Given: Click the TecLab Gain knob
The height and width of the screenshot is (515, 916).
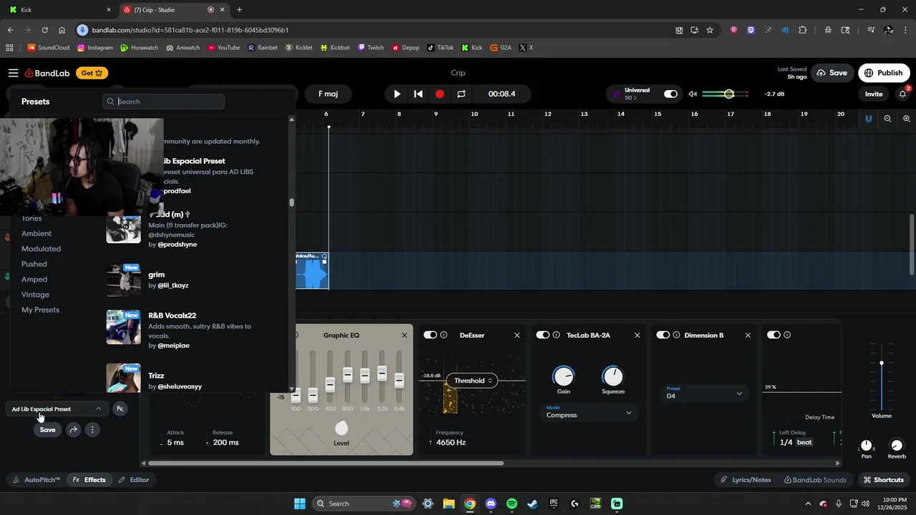Looking at the screenshot, I should tap(564, 376).
